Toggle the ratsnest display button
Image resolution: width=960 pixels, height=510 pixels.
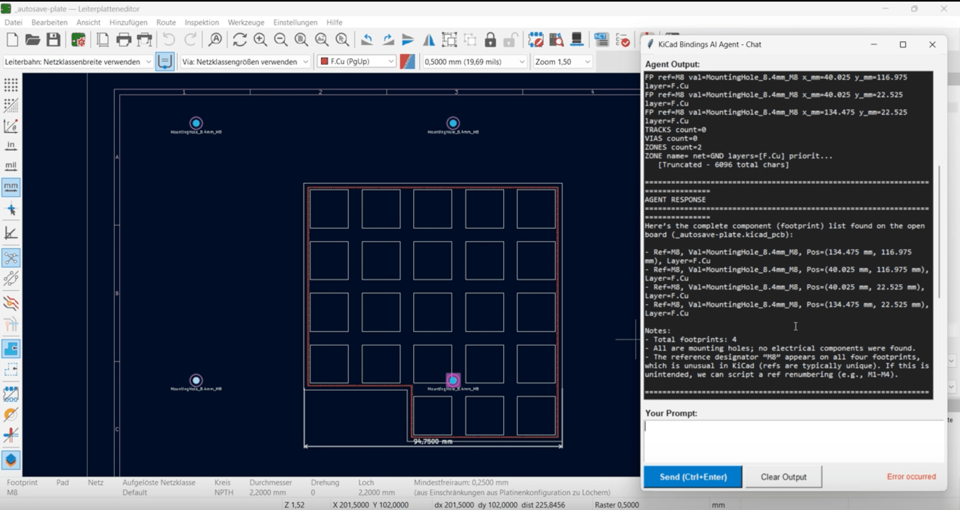coord(11,258)
